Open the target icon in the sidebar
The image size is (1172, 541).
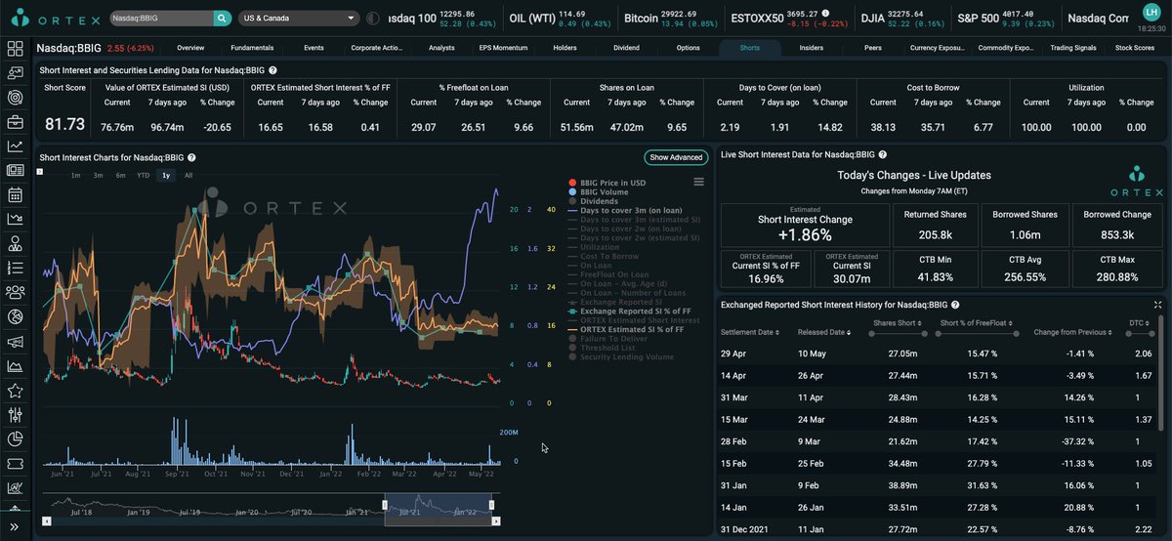[x=15, y=98]
